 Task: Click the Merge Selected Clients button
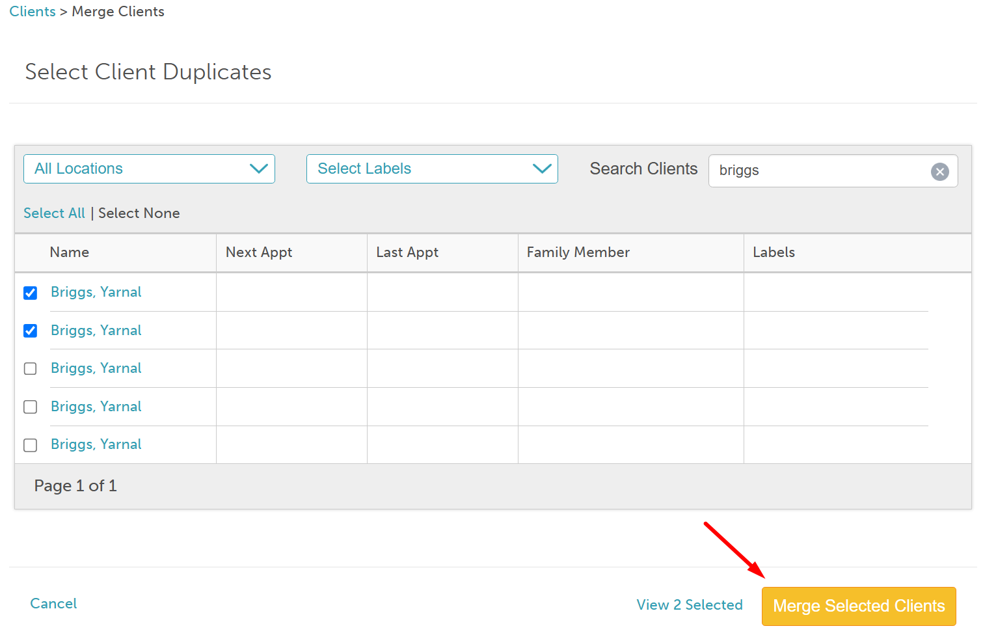(859, 606)
